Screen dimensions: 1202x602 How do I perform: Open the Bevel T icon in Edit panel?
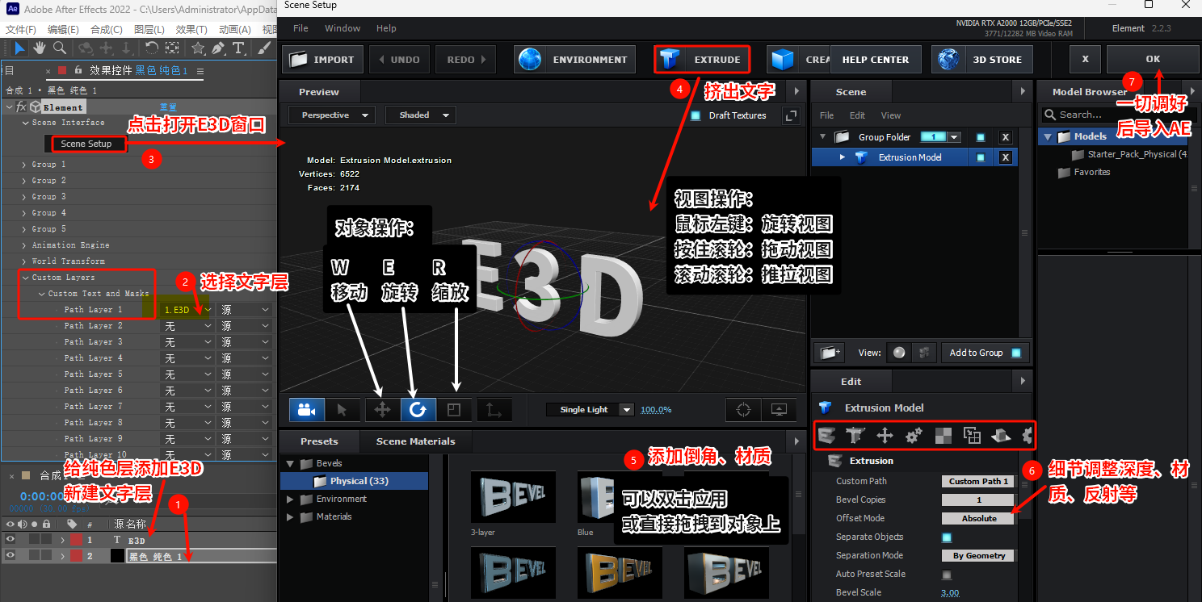tap(855, 436)
